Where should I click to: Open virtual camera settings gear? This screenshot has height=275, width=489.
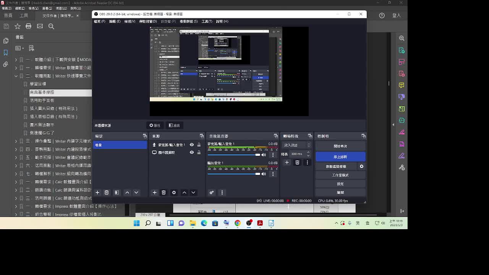361,167
